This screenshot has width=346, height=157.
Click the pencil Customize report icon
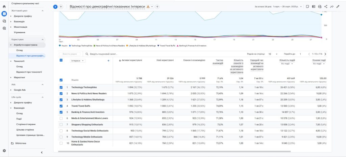(x=338, y=6)
